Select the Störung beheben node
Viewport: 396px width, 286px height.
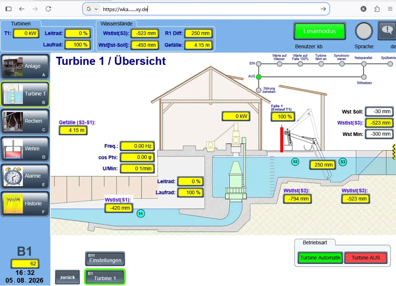click(x=259, y=90)
